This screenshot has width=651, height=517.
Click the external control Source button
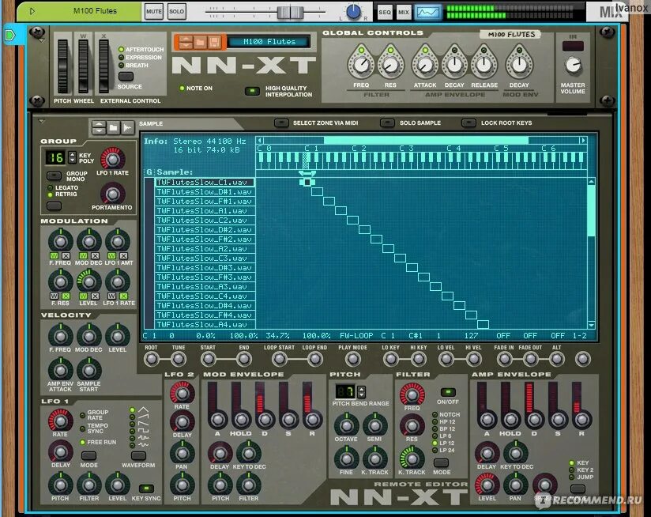(x=126, y=77)
